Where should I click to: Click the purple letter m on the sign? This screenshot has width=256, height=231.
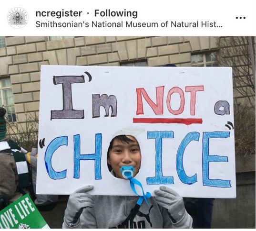[104, 106]
